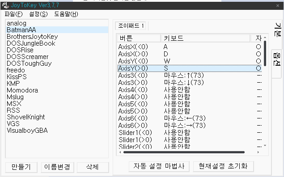Select the Axis4(>0) row
284x177 pixels.
click(x=190, y=97)
